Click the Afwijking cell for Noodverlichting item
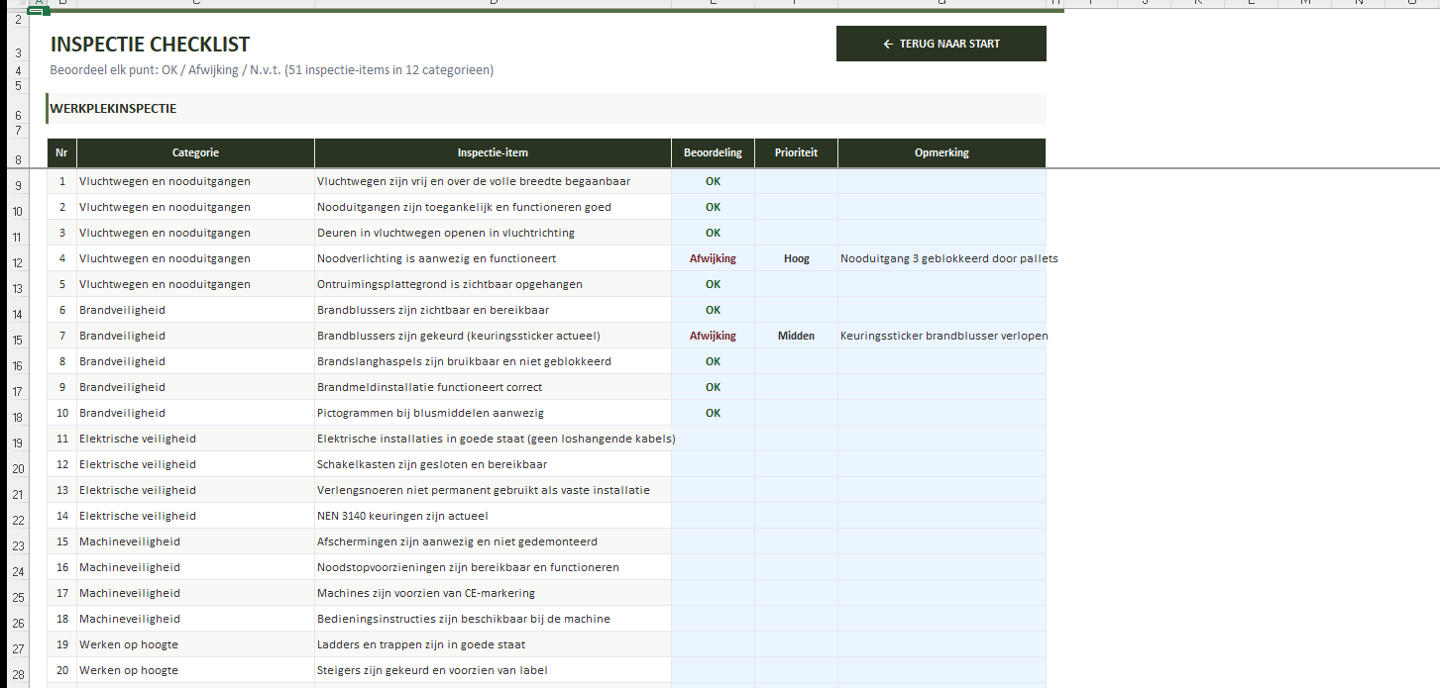This screenshot has height=688, width=1440. 713,258
